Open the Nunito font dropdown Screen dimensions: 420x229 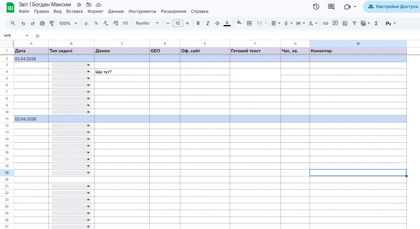pos(147,23)
